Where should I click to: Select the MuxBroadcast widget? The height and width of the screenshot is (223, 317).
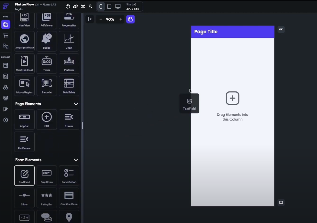[24, 63]
